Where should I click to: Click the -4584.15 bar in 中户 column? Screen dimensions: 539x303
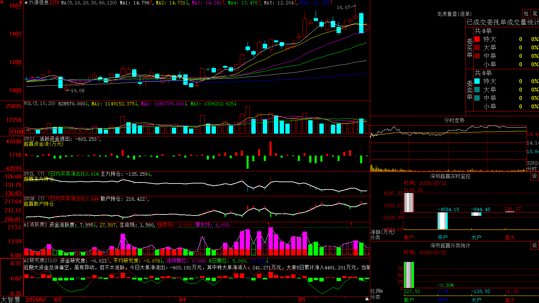click(443, 221)
